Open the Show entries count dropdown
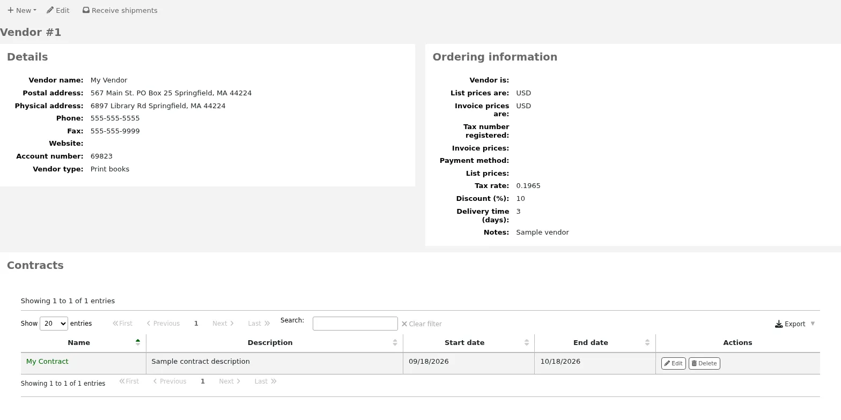 pos(54,324)
